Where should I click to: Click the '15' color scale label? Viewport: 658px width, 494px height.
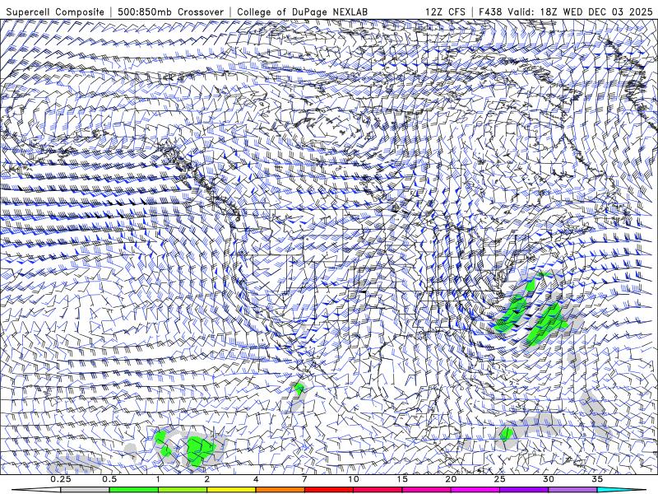pyautogui.click(x=402, y=479)
